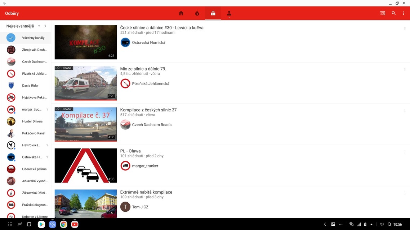The image size is (410, 230).
Task: Open the top bar overflow menu
Action: (404, 13)
